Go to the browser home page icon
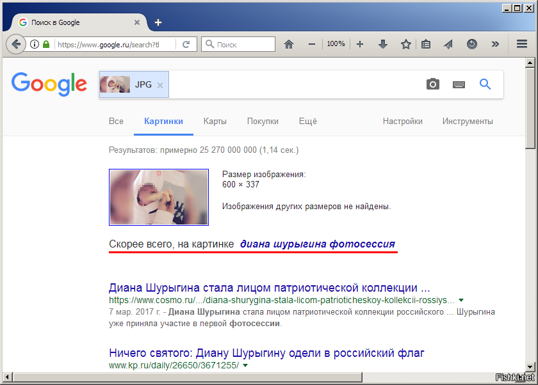Image resolution: width=538 pixels, height=385 pixels. pos(289,44)
